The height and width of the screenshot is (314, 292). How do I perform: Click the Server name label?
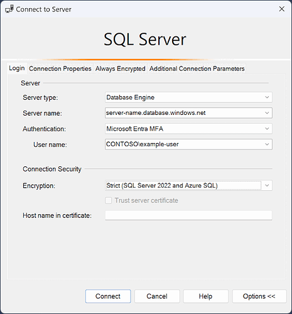coord(42,113)
